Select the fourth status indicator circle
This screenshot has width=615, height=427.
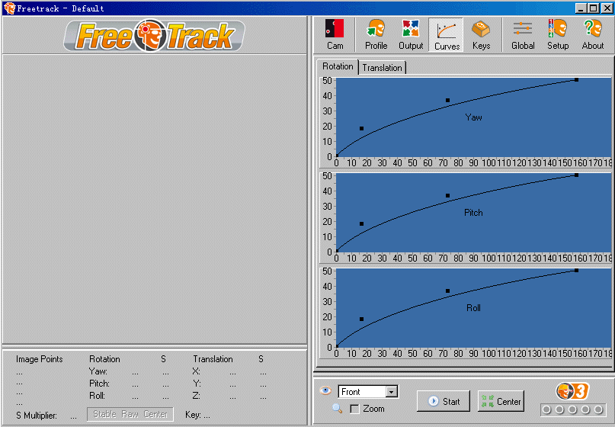585,409
